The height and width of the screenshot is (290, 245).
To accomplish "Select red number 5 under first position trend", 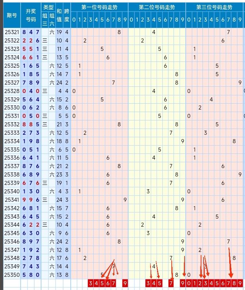I will click(102, 283).
